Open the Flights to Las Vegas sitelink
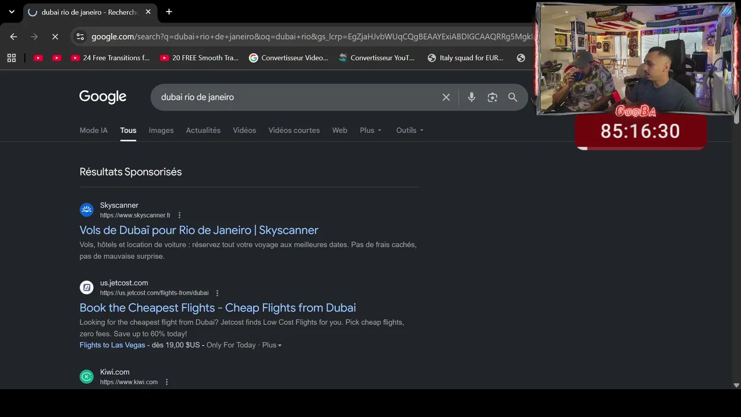This screenshot has height=417, width=741. click(x=112, y=345)
